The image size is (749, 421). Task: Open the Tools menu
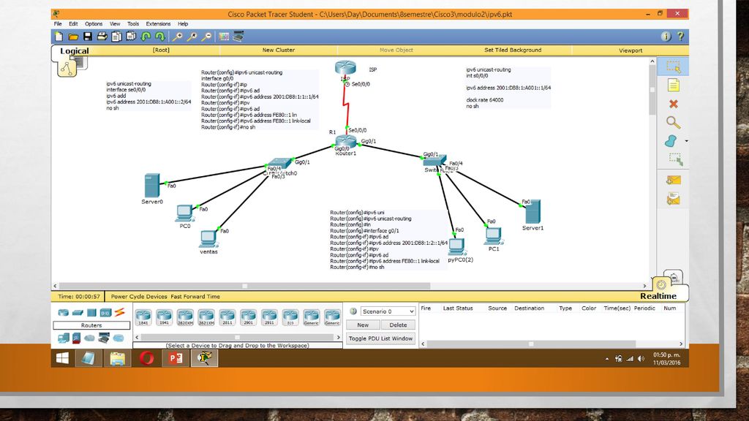tap(133, 23)
